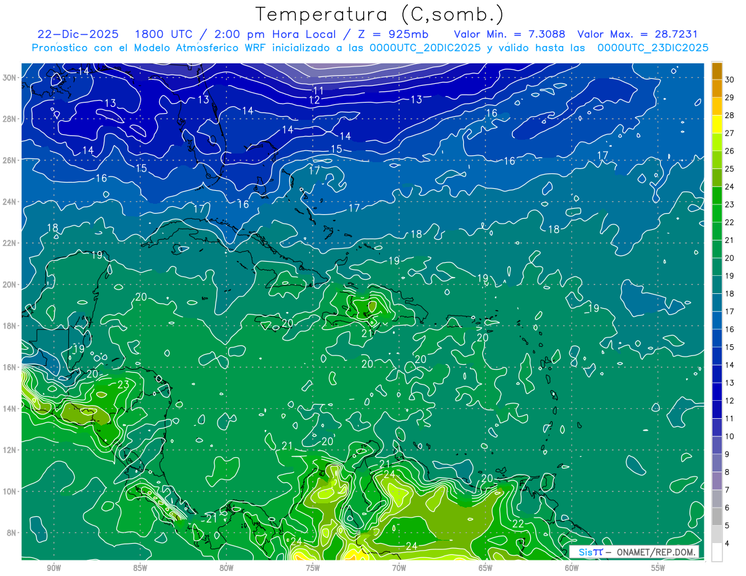Click the 'SisPI – ONAMET/REP.DOM.' credit box
Screen dimensions: 746x576
634,552
